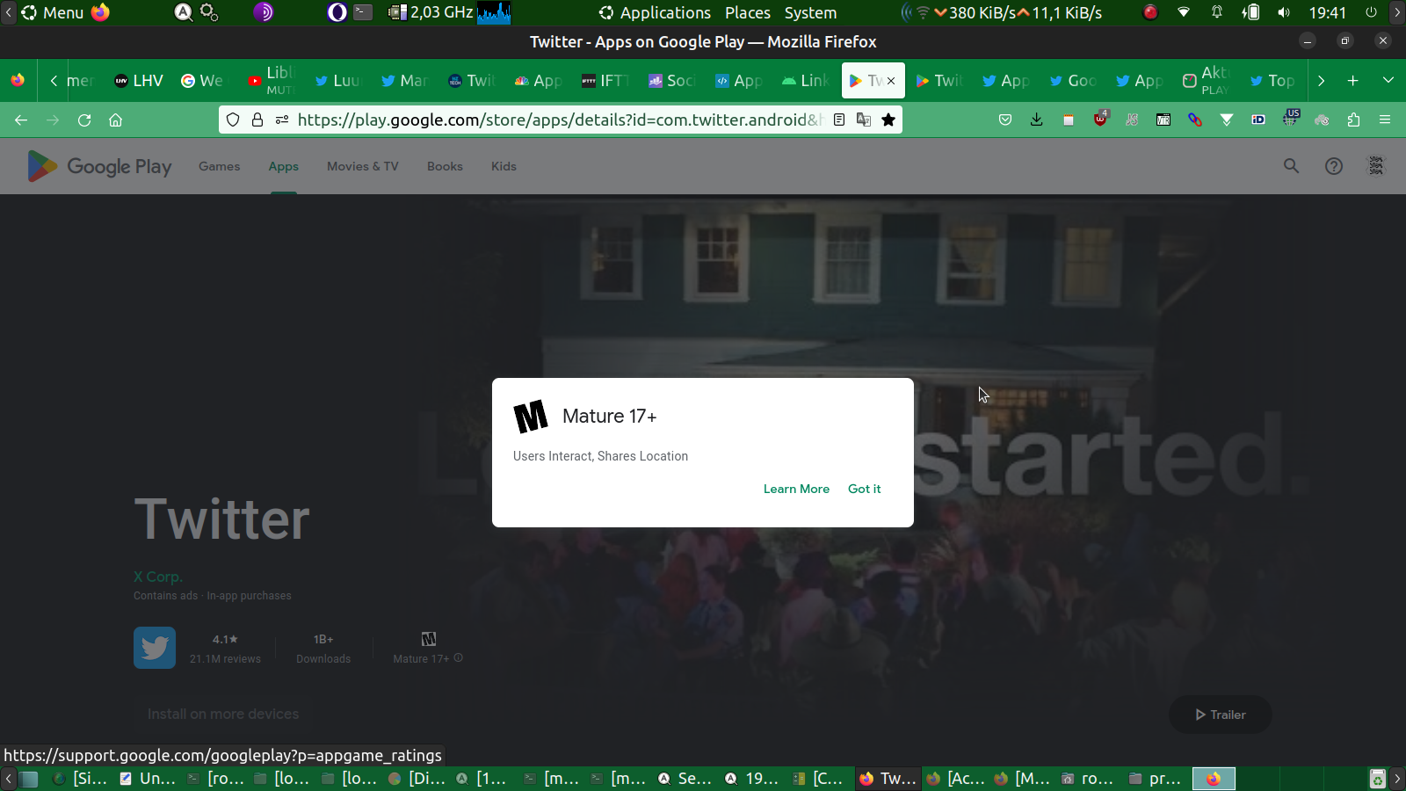Play the Twitter app Trailer
This screenshot has height=791, width=1406.
pos(1221,715)
